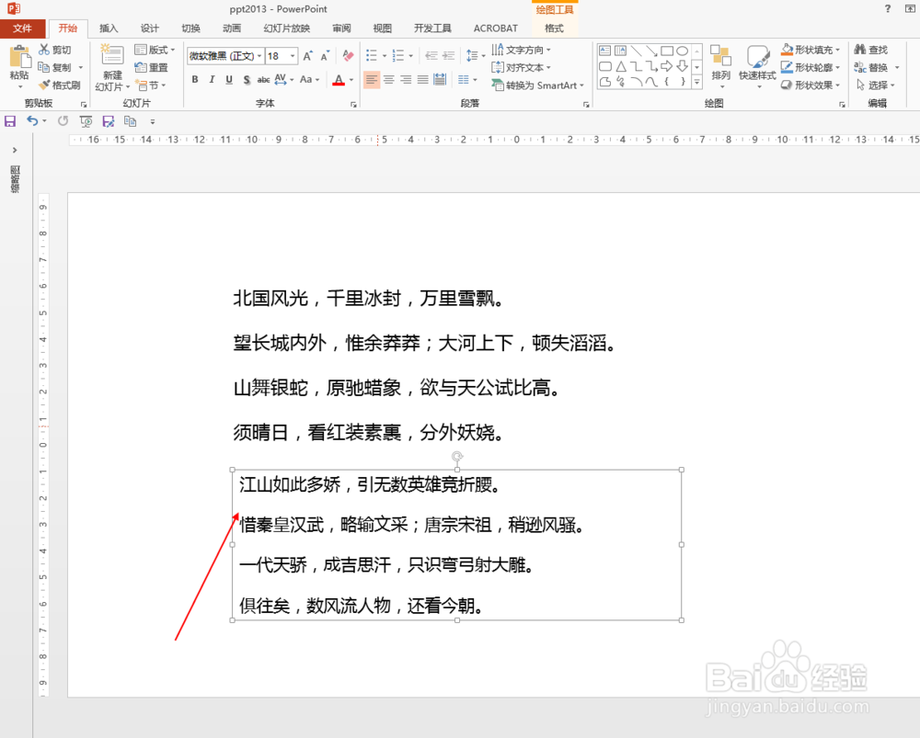This screenshot has width=920, height=738.
Task: Open the font name dropdown
Action: [259, 55]
